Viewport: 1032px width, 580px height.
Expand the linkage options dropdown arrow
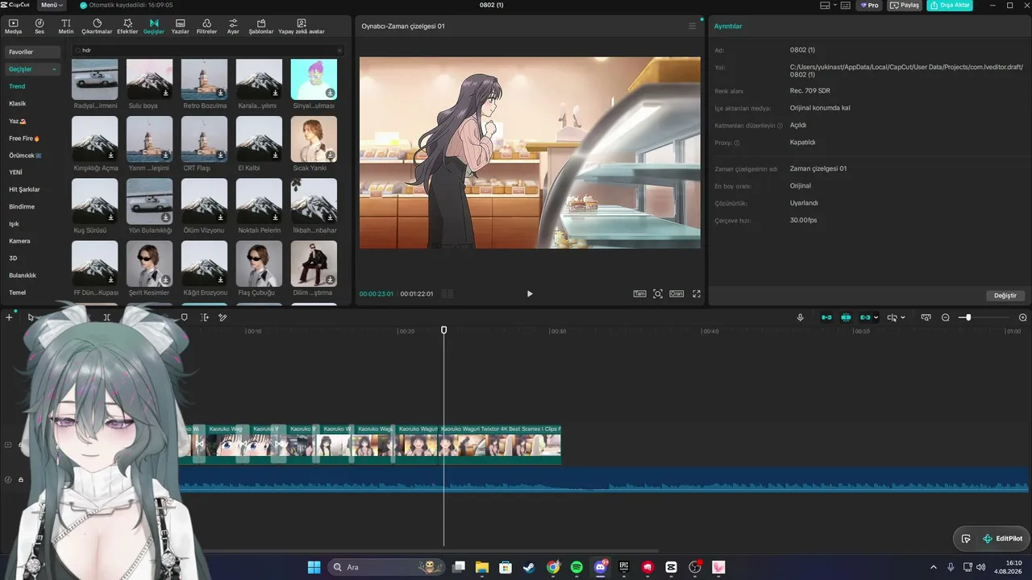coord(876,317)
